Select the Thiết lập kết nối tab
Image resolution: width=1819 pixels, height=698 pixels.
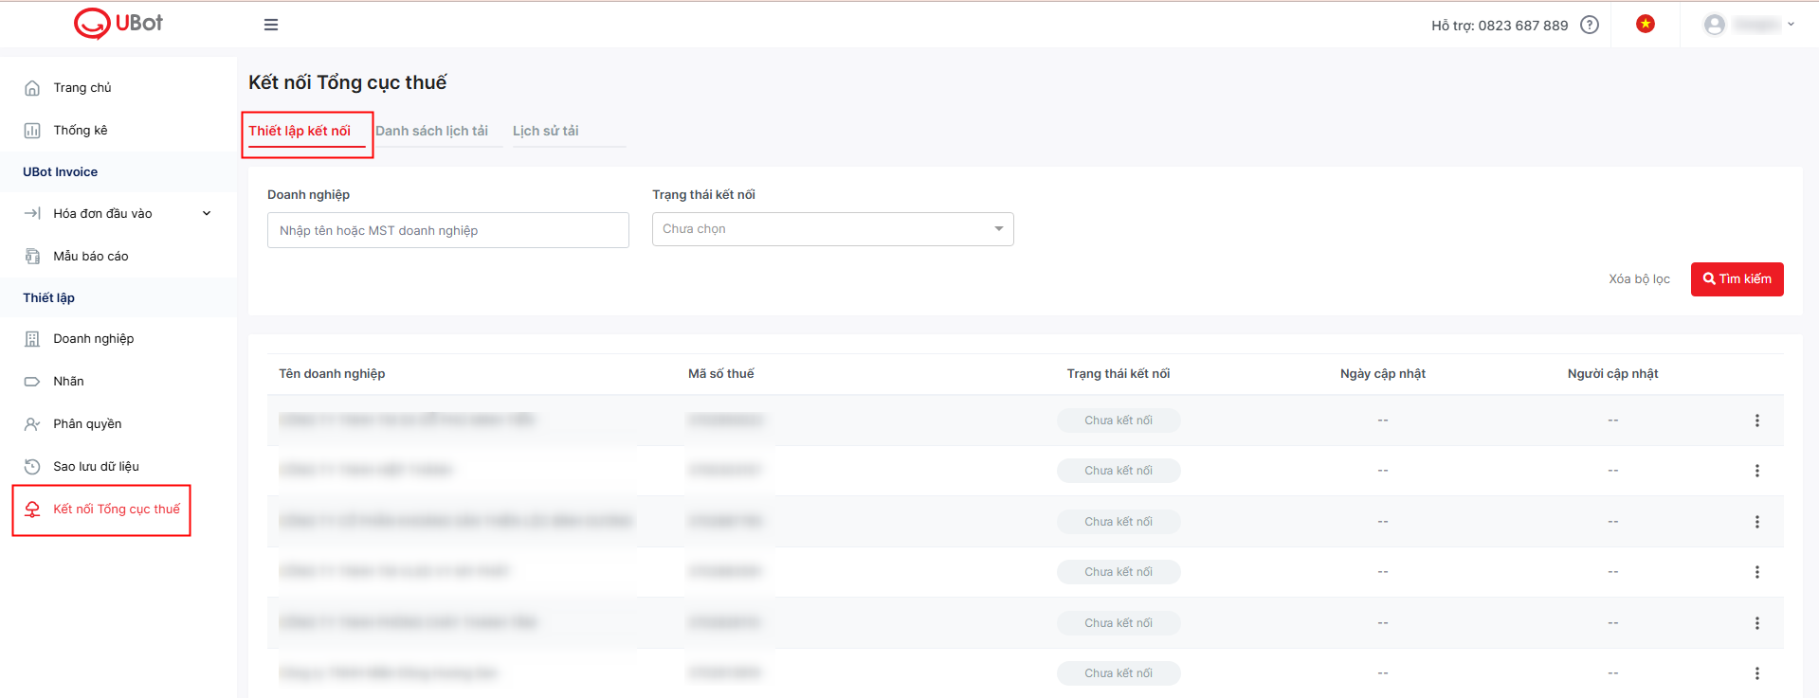pyautogui.click(x=300, y=131)
